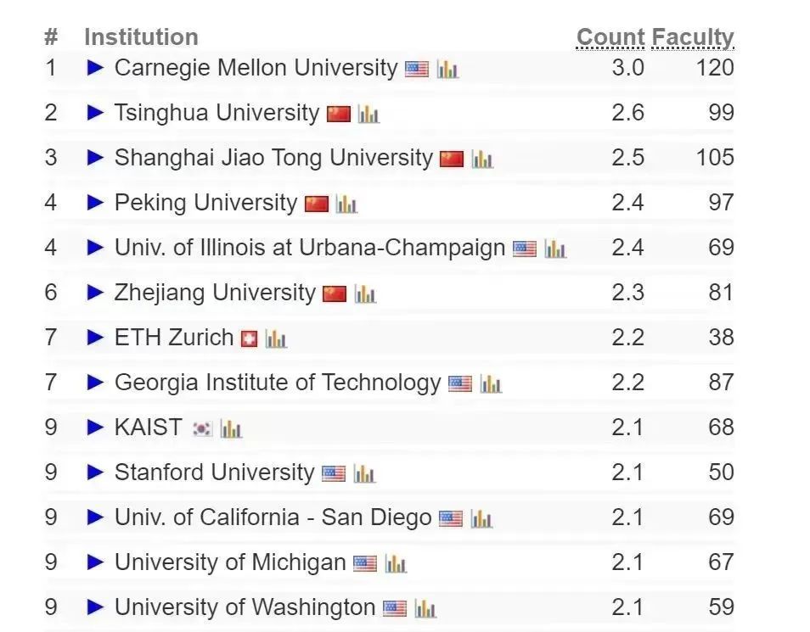Open the chart icon next to Tsinghua University
810x632 pixels.
[x=368, y=115]
